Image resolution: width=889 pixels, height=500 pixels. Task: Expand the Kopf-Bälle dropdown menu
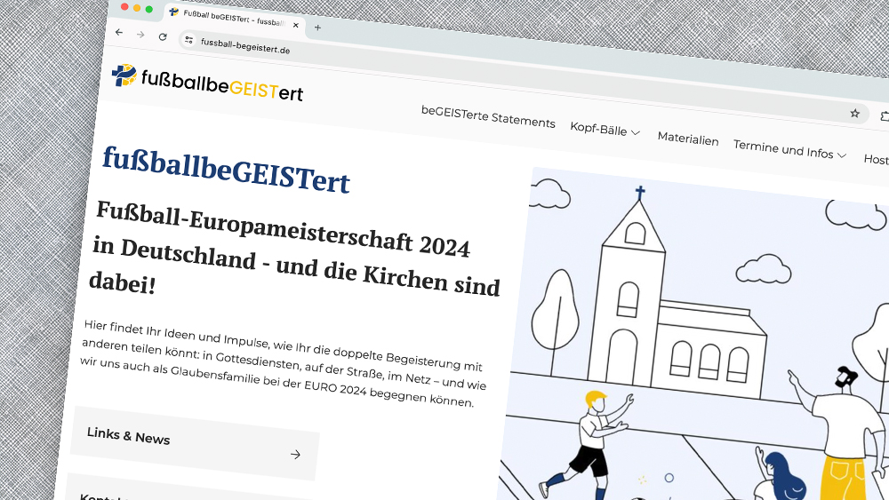click(605, 129)
